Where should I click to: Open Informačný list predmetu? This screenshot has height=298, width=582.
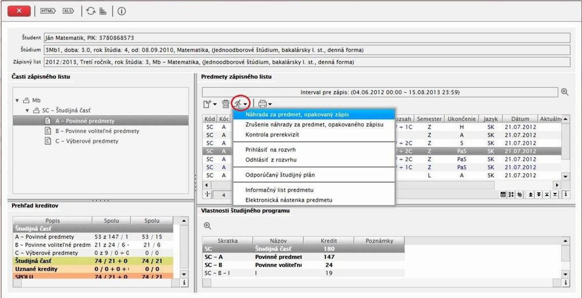279,190
